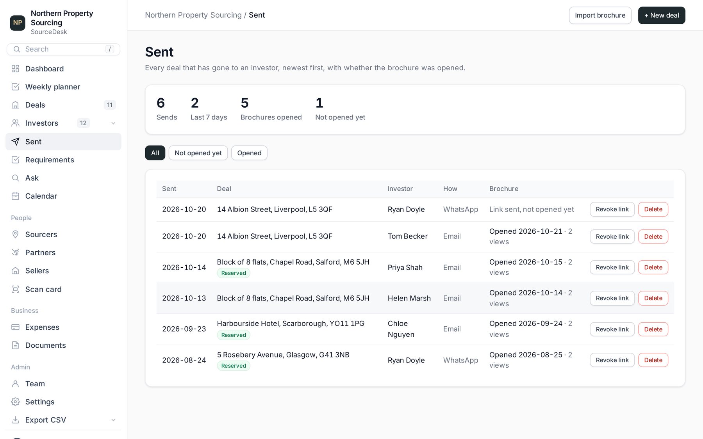Select the All filter pill

tap(155, 153)
